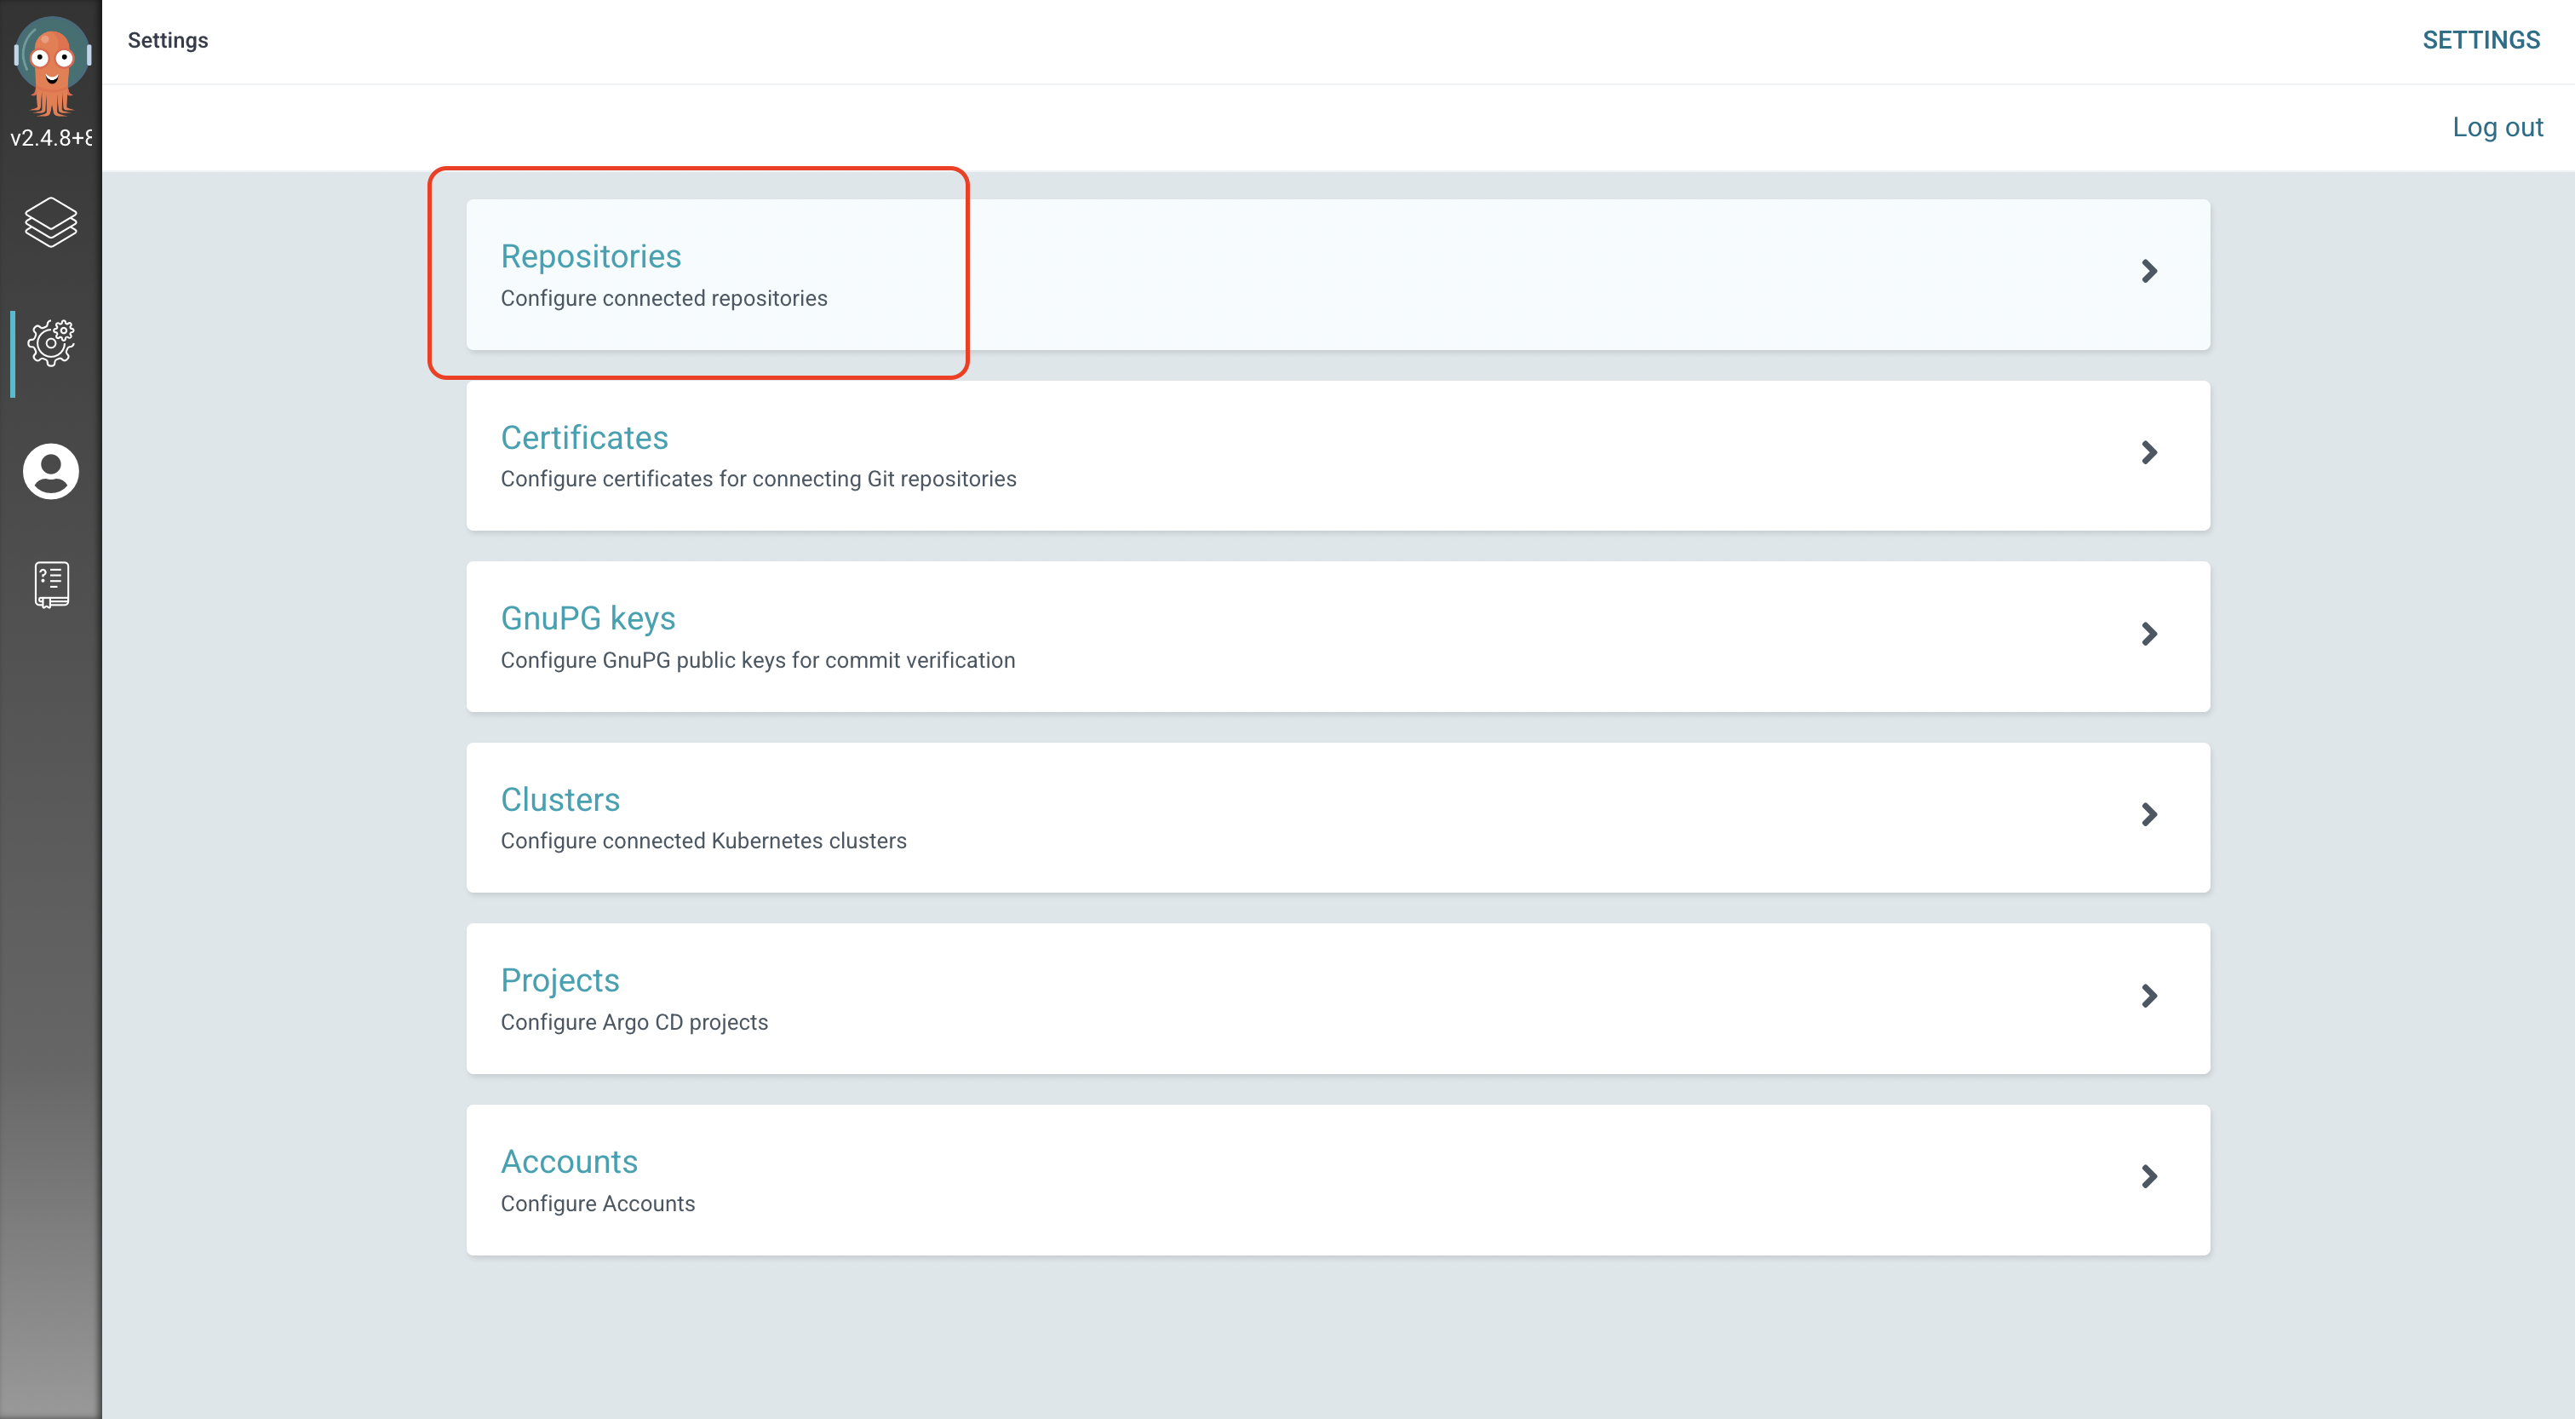
Task: Expand the GnuPG keys row chevron
Action: 2149,634
